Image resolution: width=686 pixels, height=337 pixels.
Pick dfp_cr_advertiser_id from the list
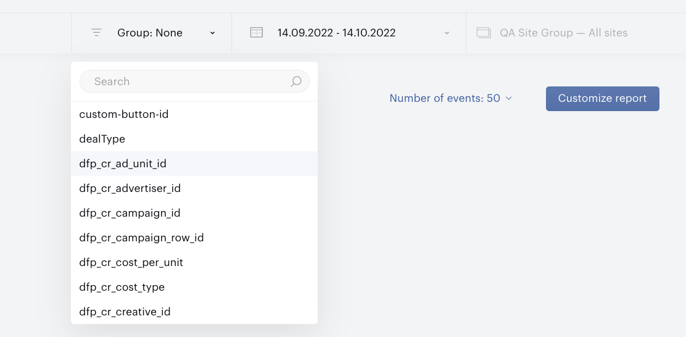[x=194, y=189]
